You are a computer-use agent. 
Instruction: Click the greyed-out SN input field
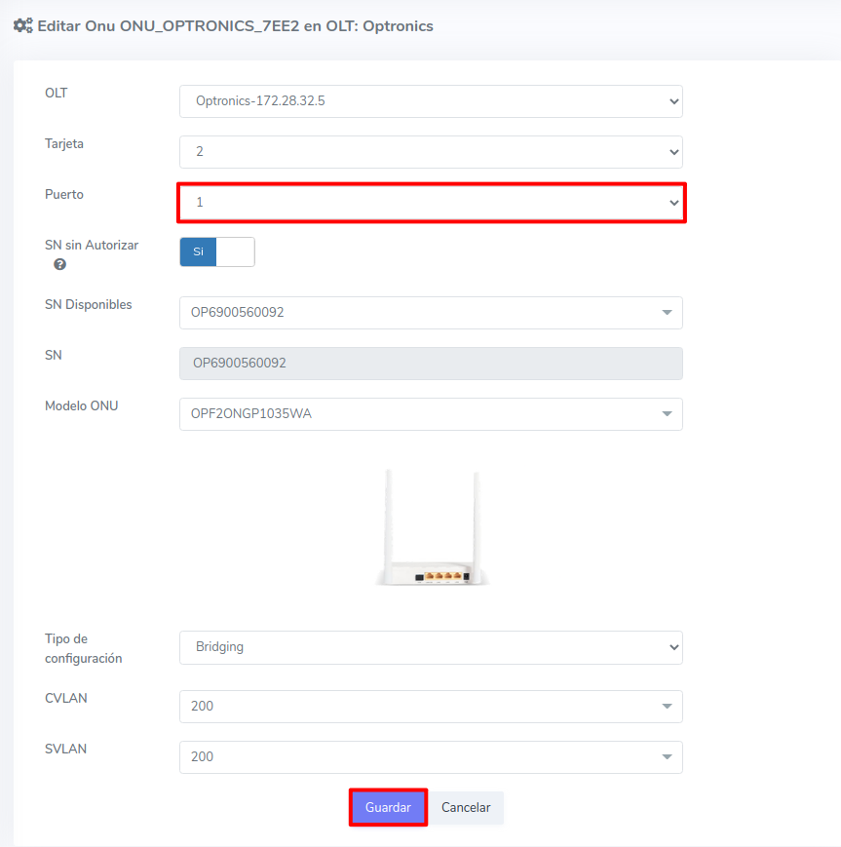pyautogui.click(x=431, y=364)
